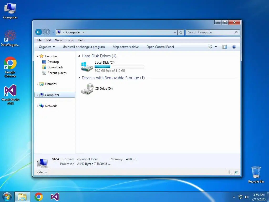Select Google Chrome desktop shortcut

10,67
